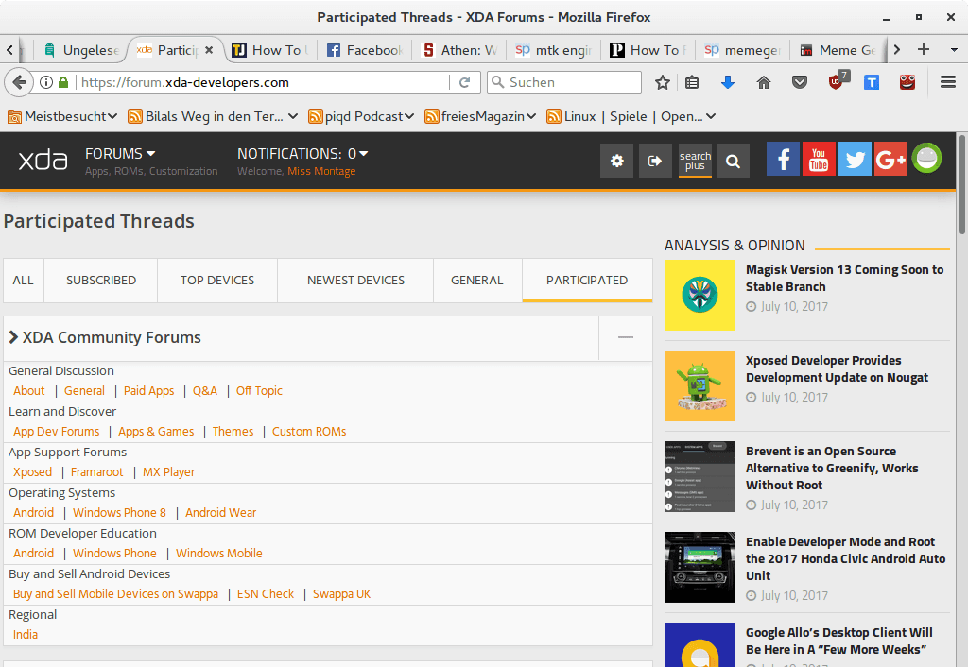Open XDA YouTube channel icon
This screenshot has height=667, width=968.
[819, 161]
